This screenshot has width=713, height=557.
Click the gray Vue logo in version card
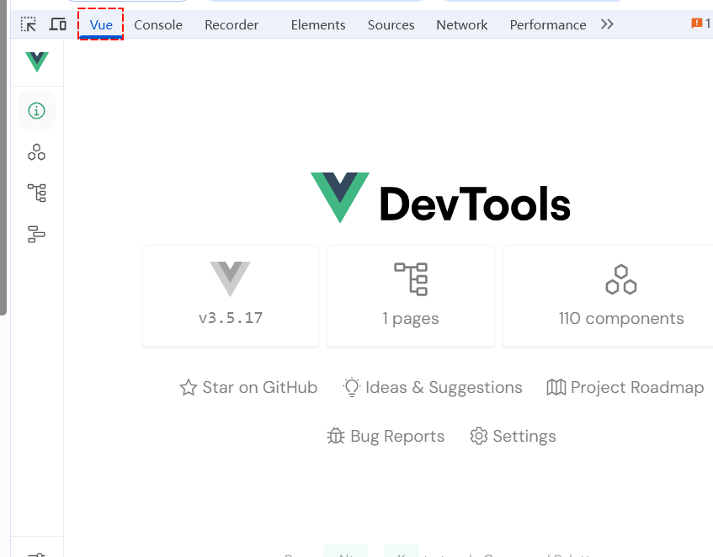pyautogui.click(x=230, y=279)
